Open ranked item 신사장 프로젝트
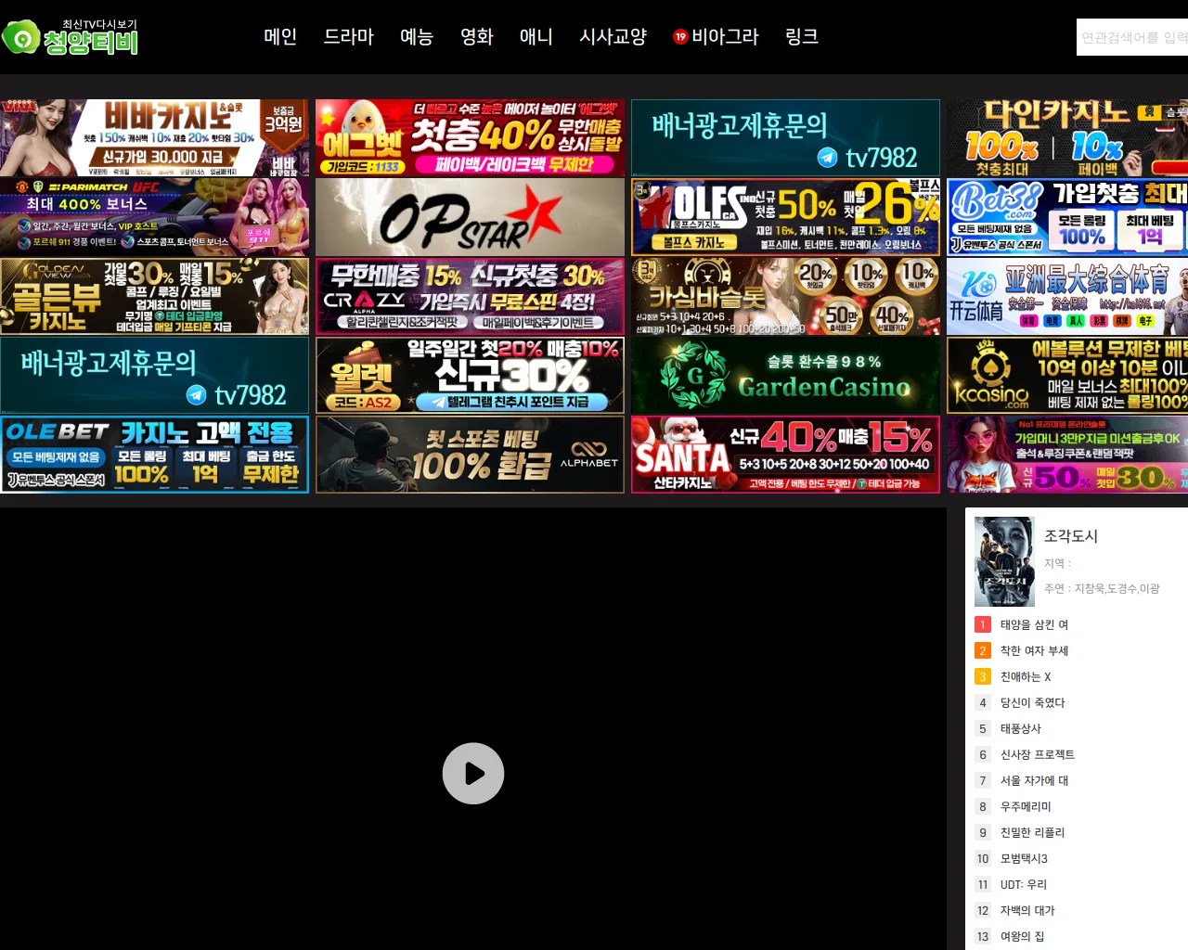The height and width of the screenshot is (950, 1188). click(1037, 754)
